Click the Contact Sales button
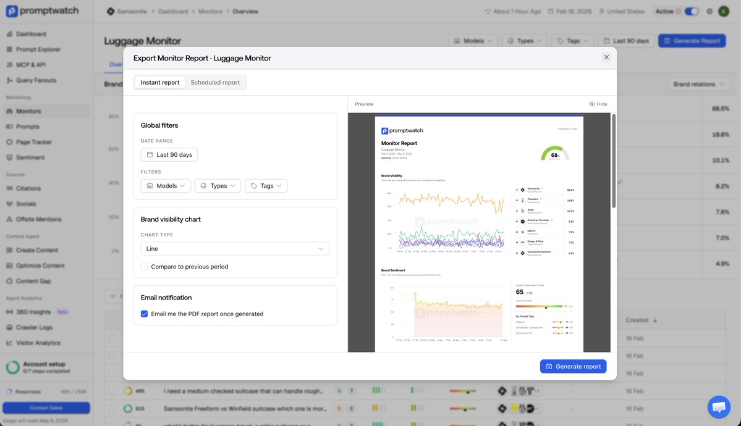The image size is (741, 426). click(46, 407)
